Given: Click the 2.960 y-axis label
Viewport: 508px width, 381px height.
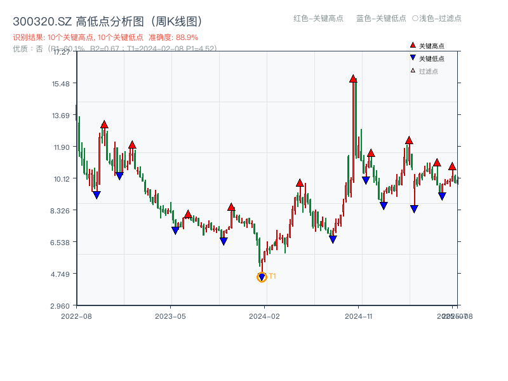Looking at the screenshot, I should (x=60, y=306).
